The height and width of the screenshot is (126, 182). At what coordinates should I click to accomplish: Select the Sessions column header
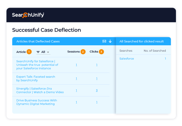[x=73, y=52]
